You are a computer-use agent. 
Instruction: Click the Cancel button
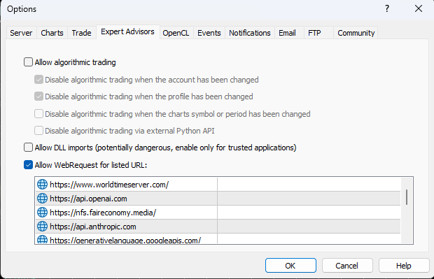(347, 266)
